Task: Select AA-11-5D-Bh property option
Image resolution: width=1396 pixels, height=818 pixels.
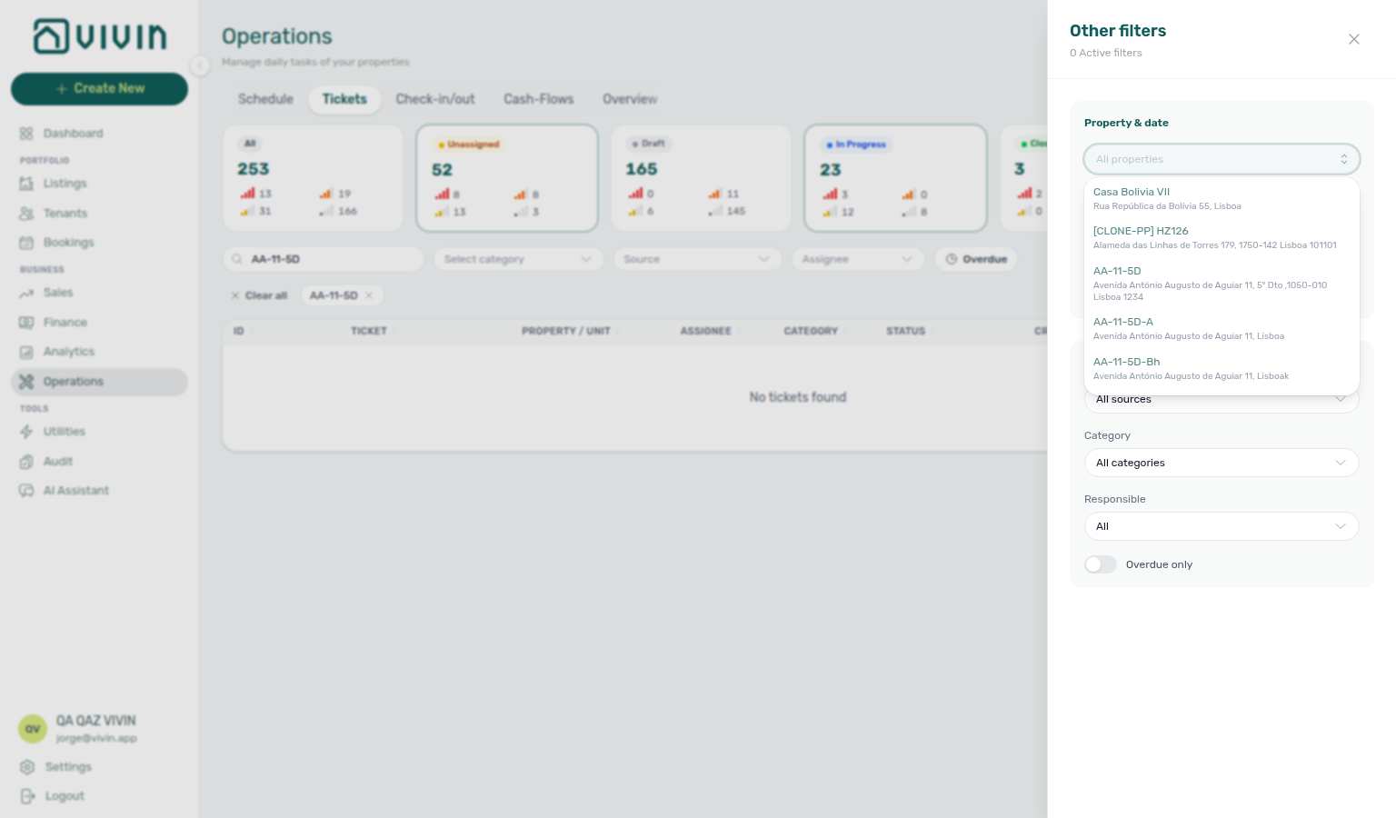Action: click(1221, 368)
